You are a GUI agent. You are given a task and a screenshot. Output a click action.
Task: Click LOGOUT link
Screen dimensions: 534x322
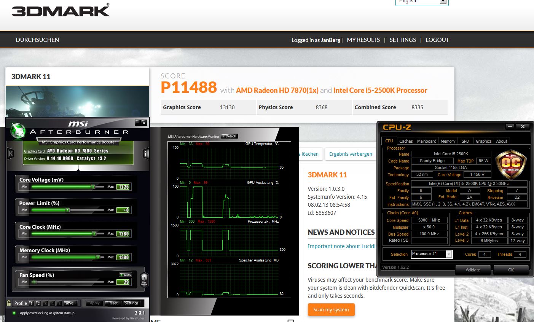pos(437,40)
